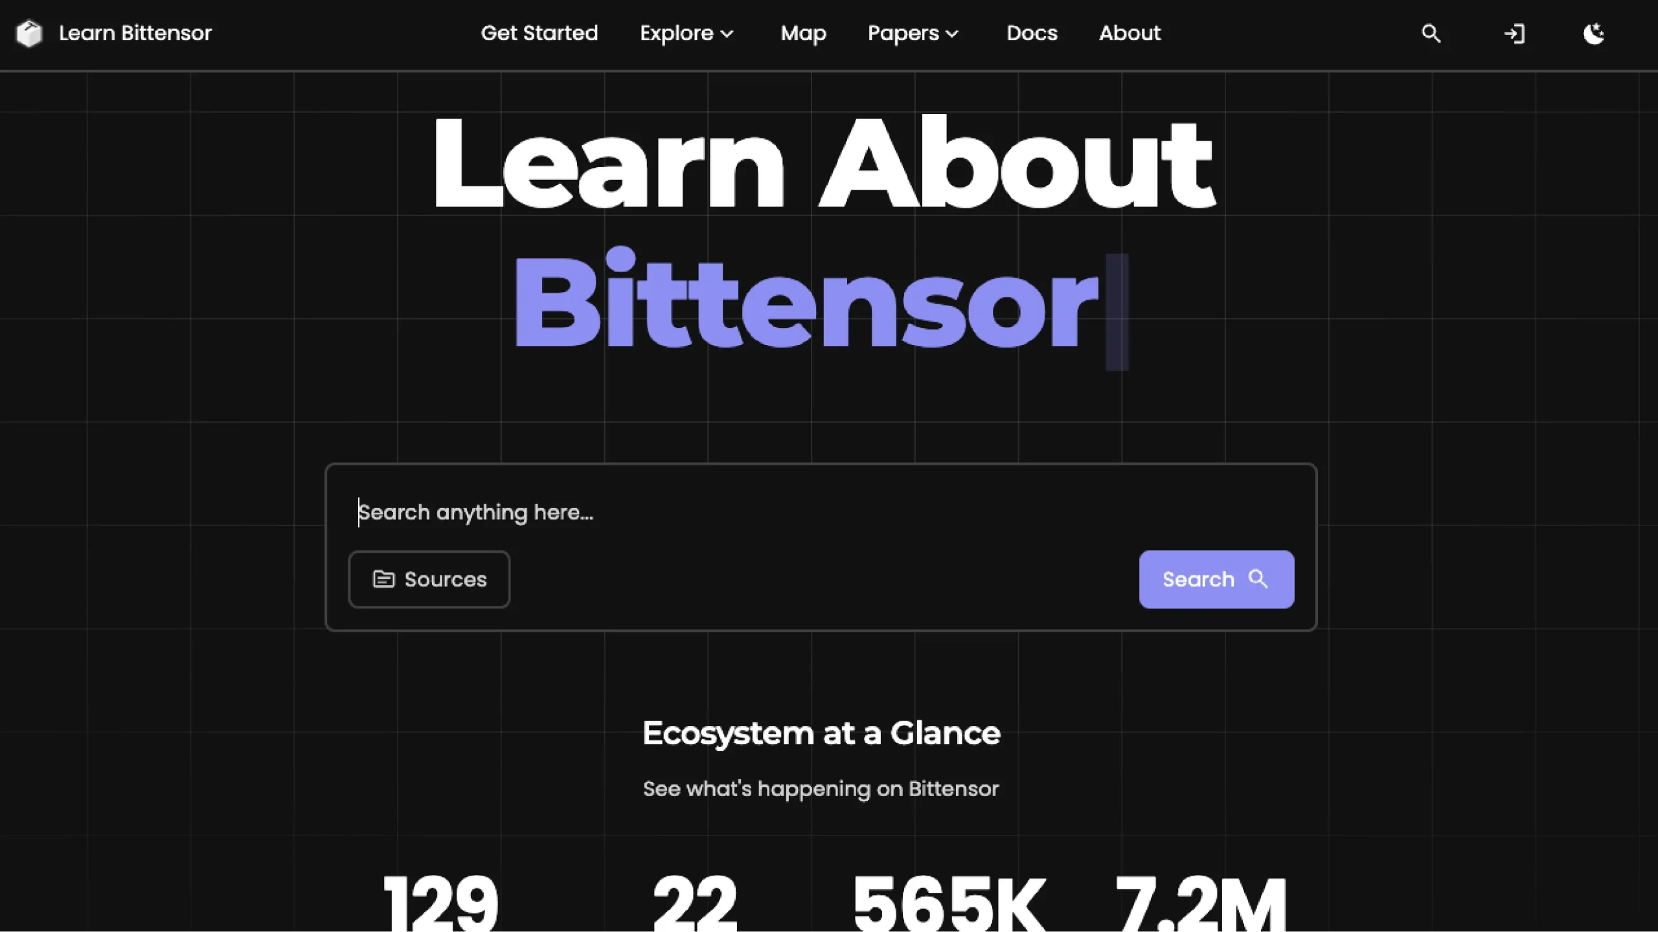
Task: Click 'See what's happening on Bittensor' text
Action: click(x=821, y=789)
